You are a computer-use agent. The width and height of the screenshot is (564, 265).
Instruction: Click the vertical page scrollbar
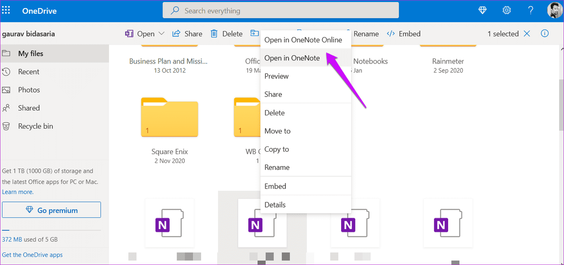coord(561,105)
